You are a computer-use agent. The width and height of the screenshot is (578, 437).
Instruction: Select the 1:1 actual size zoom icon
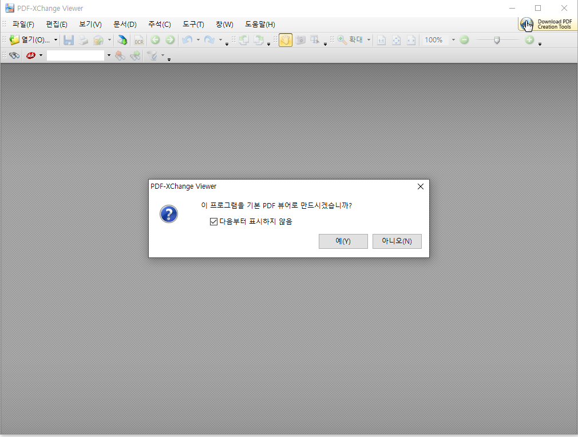381,40
